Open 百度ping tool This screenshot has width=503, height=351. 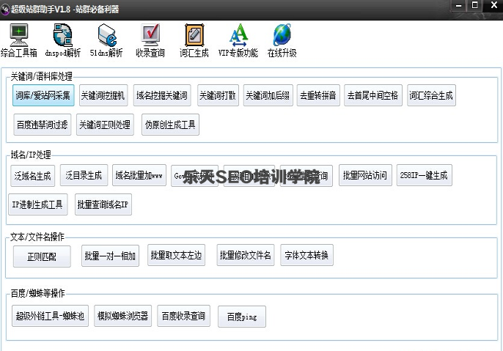242,317
